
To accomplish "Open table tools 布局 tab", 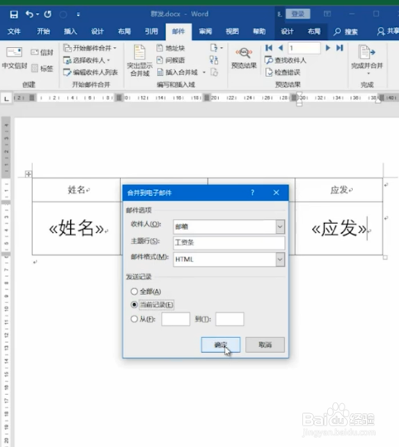I will (314, 31).
